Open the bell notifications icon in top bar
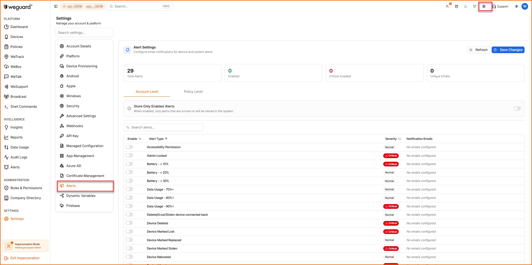532x265 pixels. click(475, 6)
